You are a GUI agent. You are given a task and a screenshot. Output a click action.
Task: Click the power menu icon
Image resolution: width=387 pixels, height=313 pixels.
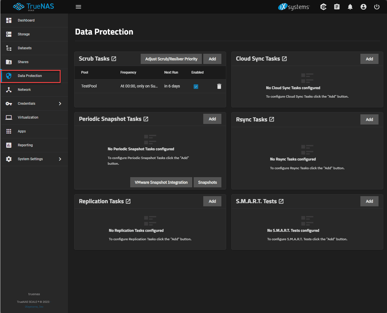tap(377, 7)
